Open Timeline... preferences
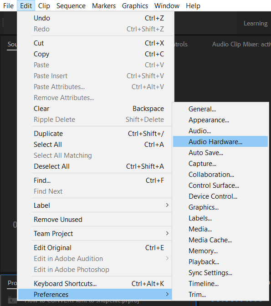271x306 pixels. [220, 284]
